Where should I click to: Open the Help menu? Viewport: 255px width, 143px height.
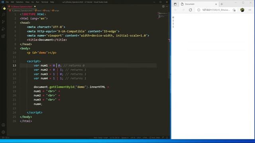pos(52,2)
